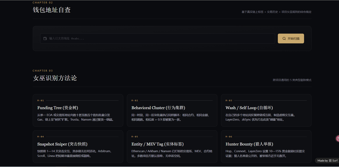Image resolution: width=339 pixels, height=167 pixels.
Task: Click the 开始扫描 button
Action: click(x=291, y=38)
